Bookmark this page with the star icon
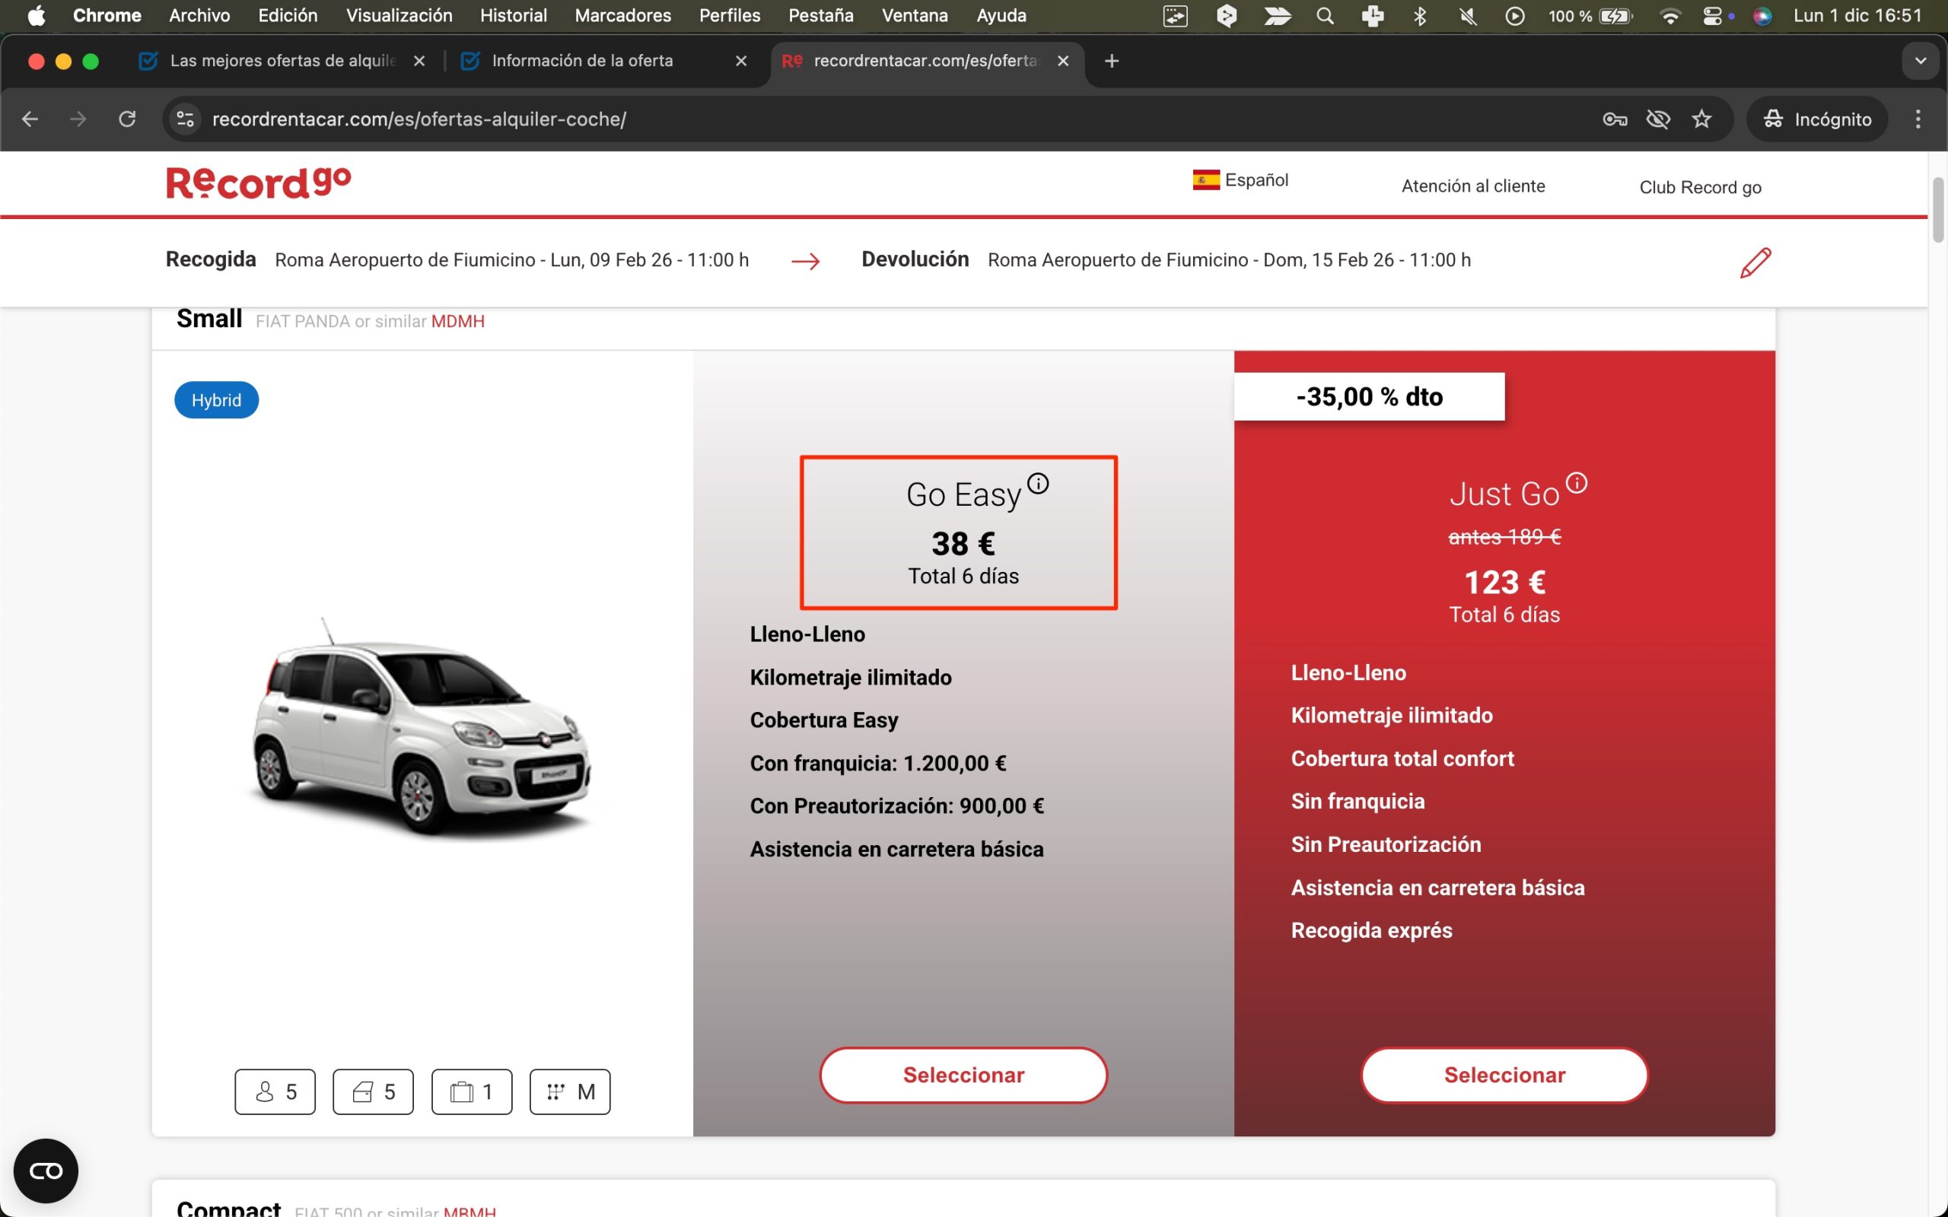 pyautogui.click(x=1701, y=119)
